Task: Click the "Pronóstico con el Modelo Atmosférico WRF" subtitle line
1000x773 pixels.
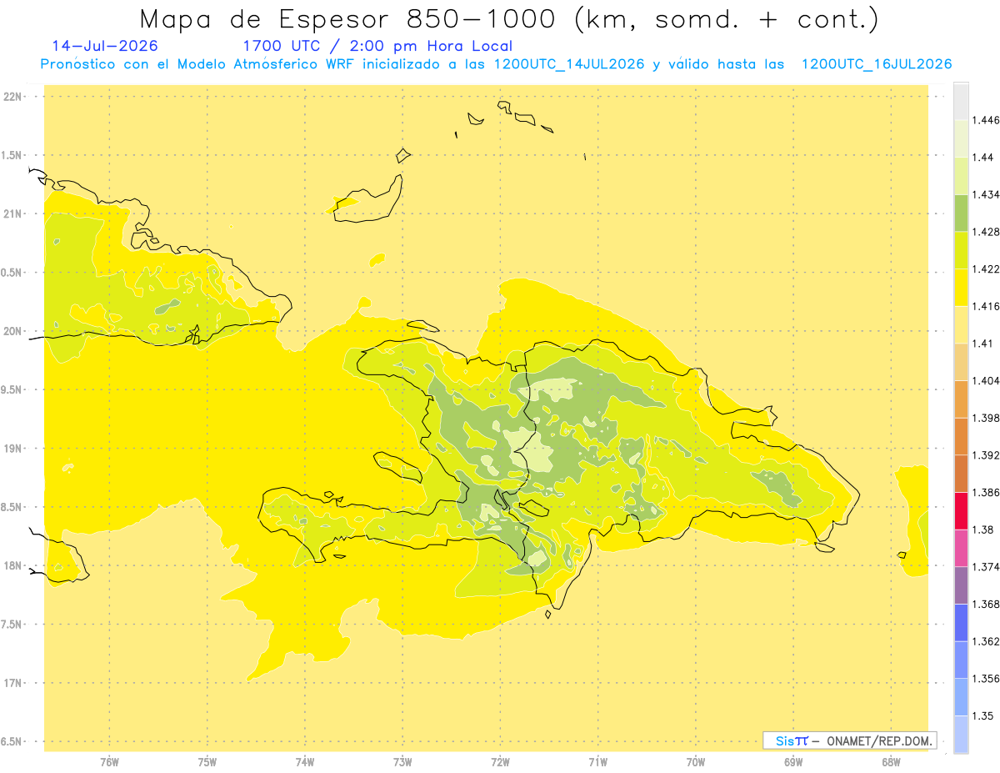Action: tap(496, 64)
